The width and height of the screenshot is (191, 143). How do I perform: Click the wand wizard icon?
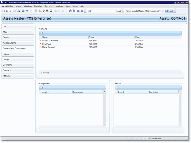click(44, 11)
